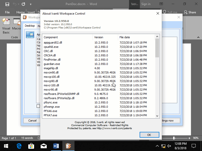Click the 15 words count in status bar

coord(27,138)
